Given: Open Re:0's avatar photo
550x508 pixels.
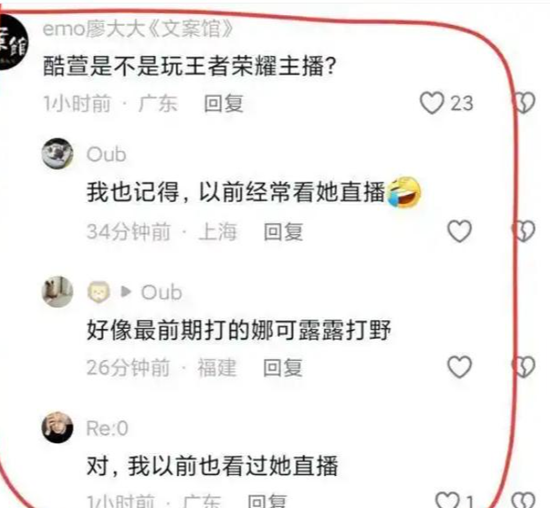Looking at the screenshot, I should 58,427.
